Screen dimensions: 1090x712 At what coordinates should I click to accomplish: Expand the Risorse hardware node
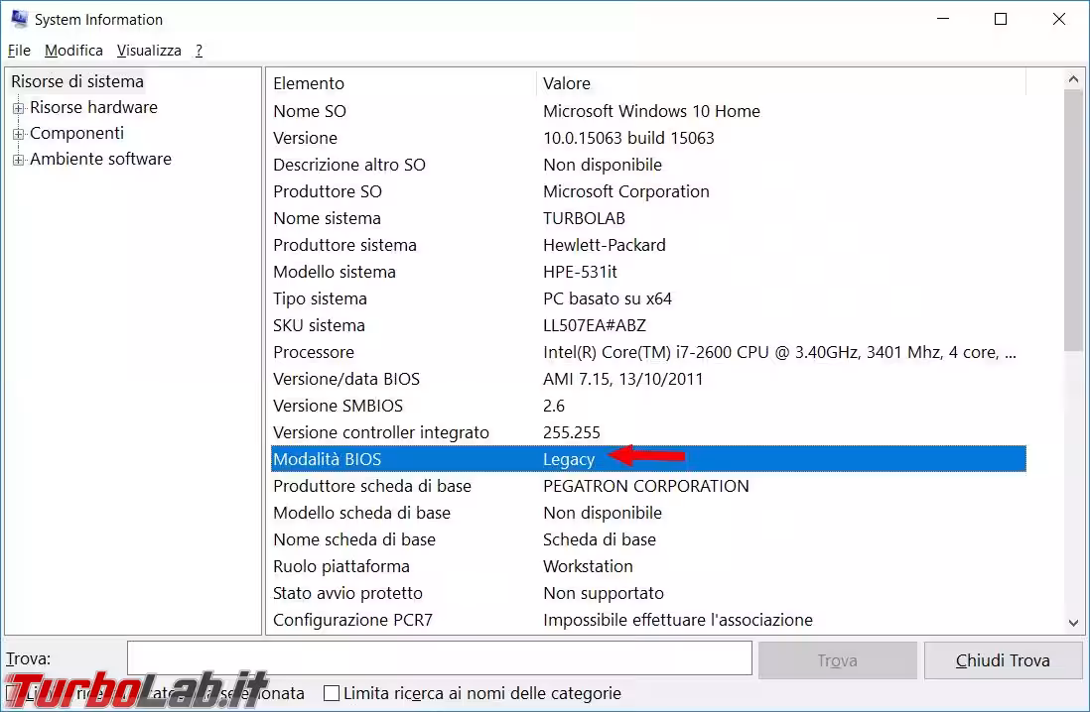[x=19, y=108]
